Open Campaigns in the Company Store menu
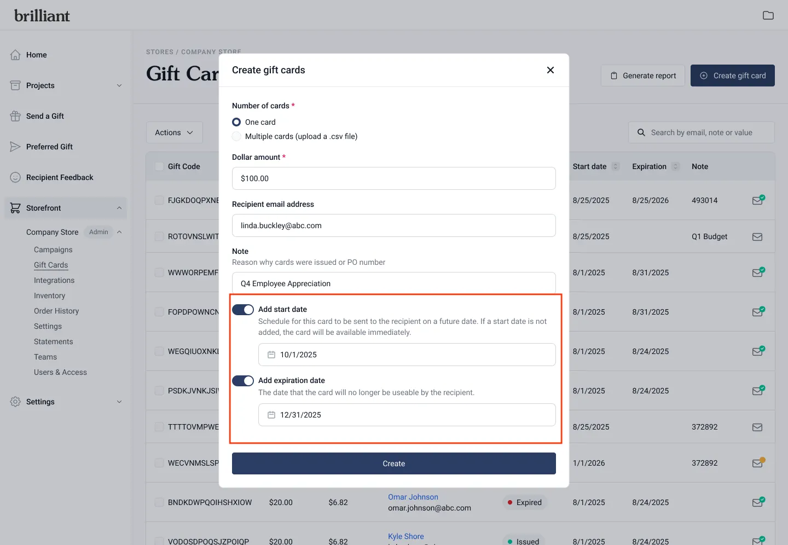This screenshot has height=545, width=788. [x=53, y=250]
